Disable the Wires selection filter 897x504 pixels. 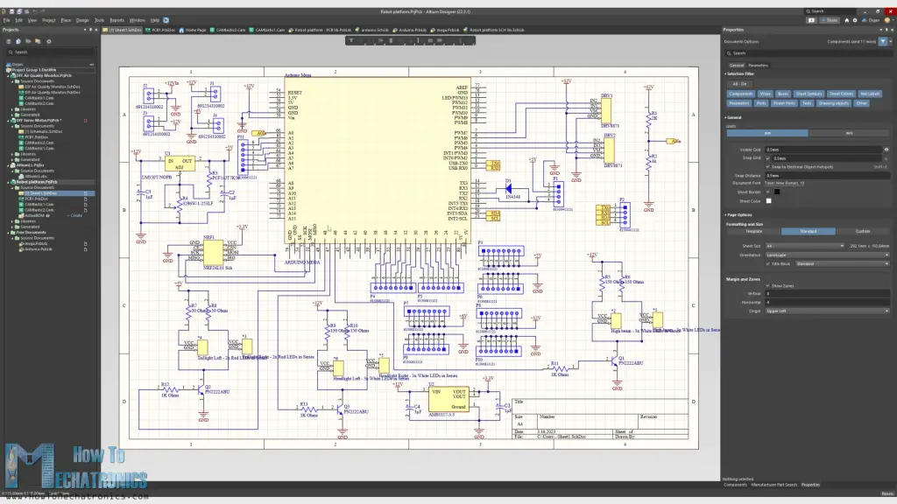(766, 94)
